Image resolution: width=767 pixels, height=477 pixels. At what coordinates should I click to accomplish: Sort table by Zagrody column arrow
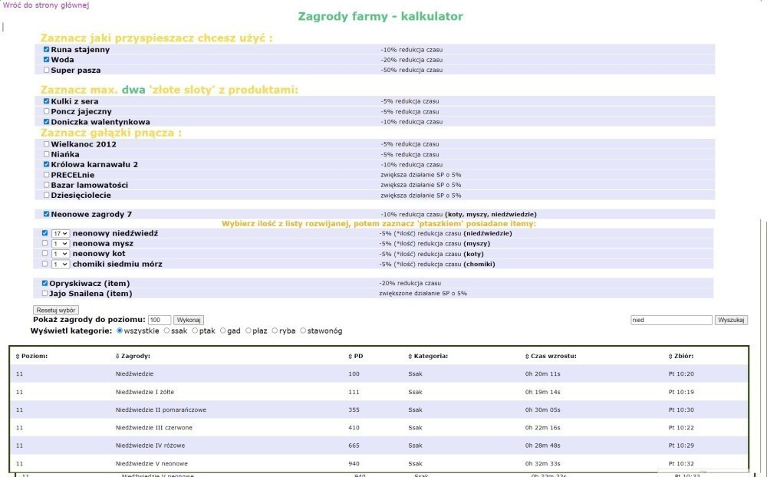click(x=117, y=357)
